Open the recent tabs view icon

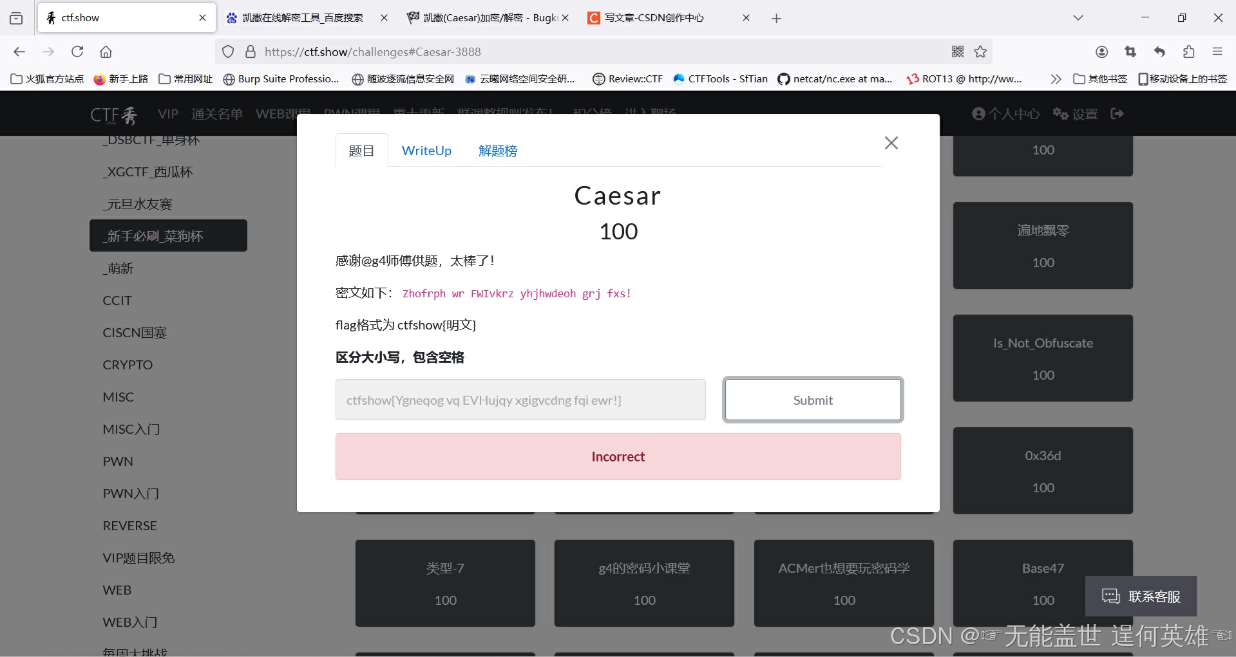pos(16,18)
